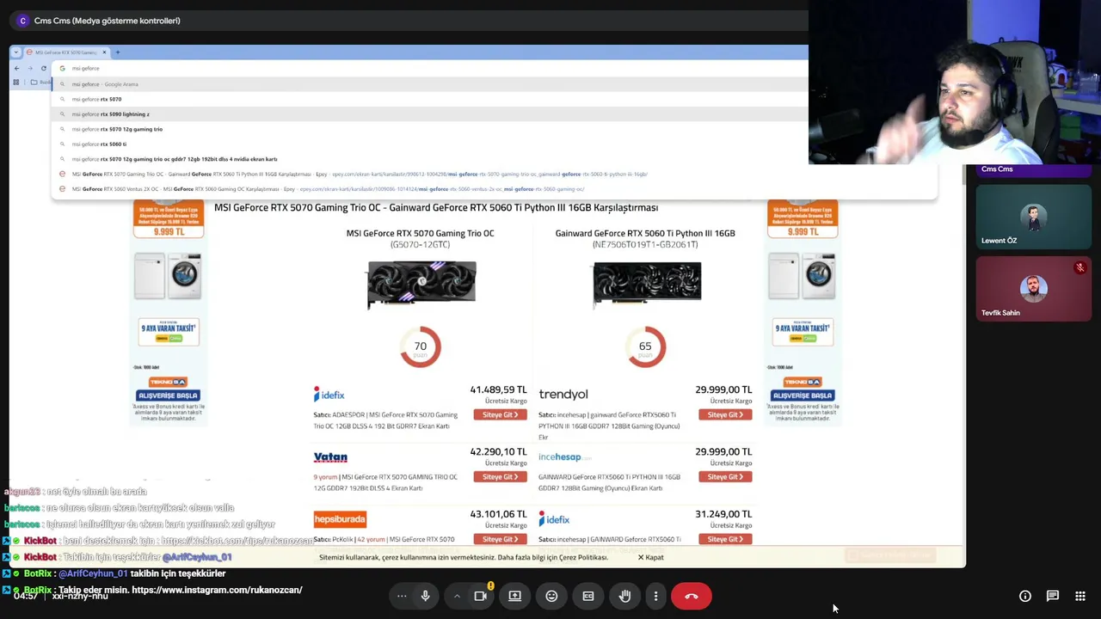This screenshot has height=619, width=1101.
Task: Leave the call with red hang-up button
Action: pyautogui.click(x=692, y=596)
